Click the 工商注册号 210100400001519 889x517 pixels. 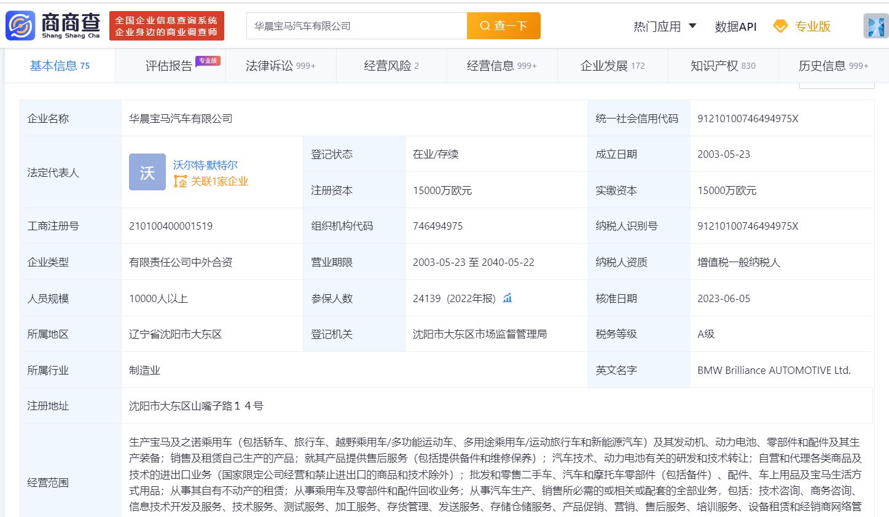point(171,226)
